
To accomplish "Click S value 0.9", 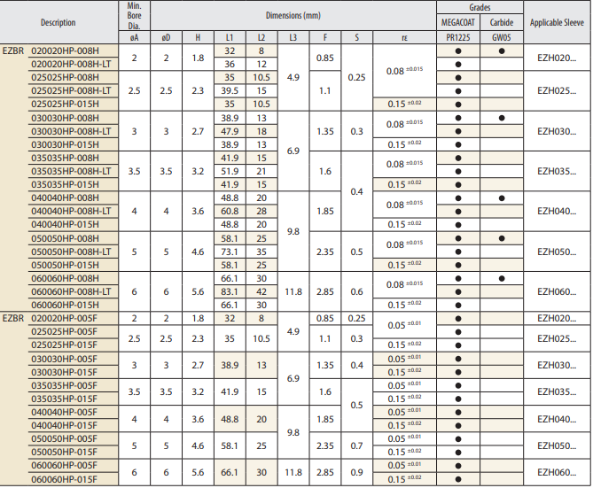I will (x=356, y=472).
